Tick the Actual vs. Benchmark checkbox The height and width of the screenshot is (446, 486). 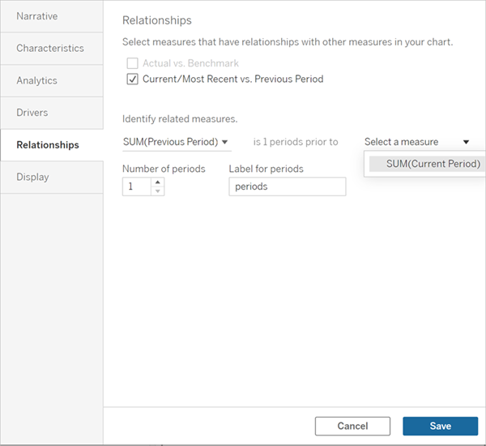(132, 63)
